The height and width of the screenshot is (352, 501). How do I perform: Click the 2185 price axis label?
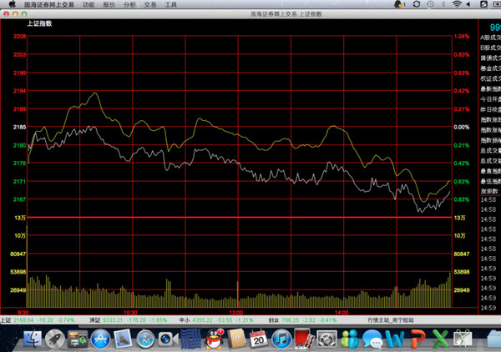[19, 127]
